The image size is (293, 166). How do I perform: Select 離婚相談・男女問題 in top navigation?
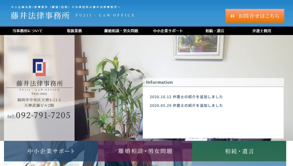click(121, 31)
